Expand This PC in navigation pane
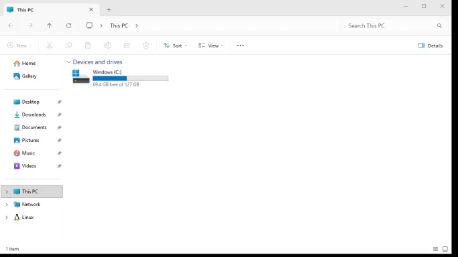The width and height of the screenshot is (458, 257). click(7, 191)
